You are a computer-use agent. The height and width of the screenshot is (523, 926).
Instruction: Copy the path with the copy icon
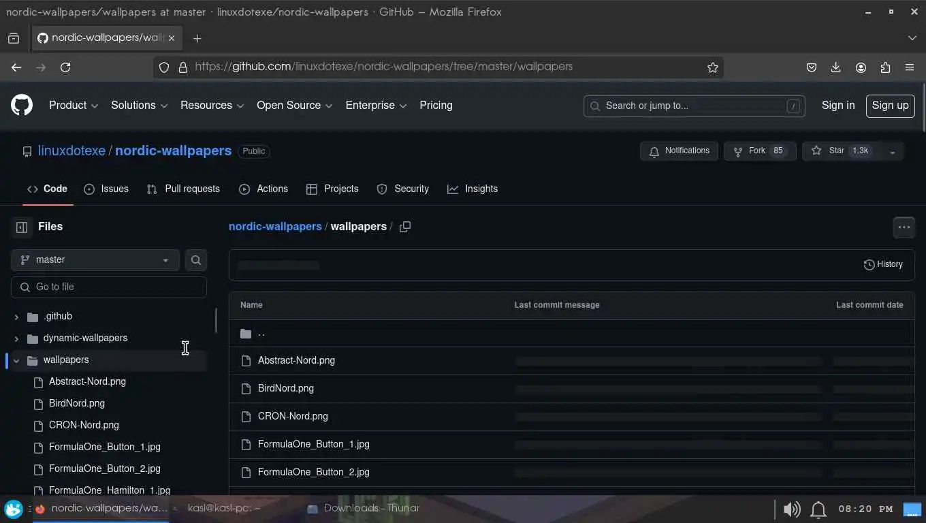[404, 227]
